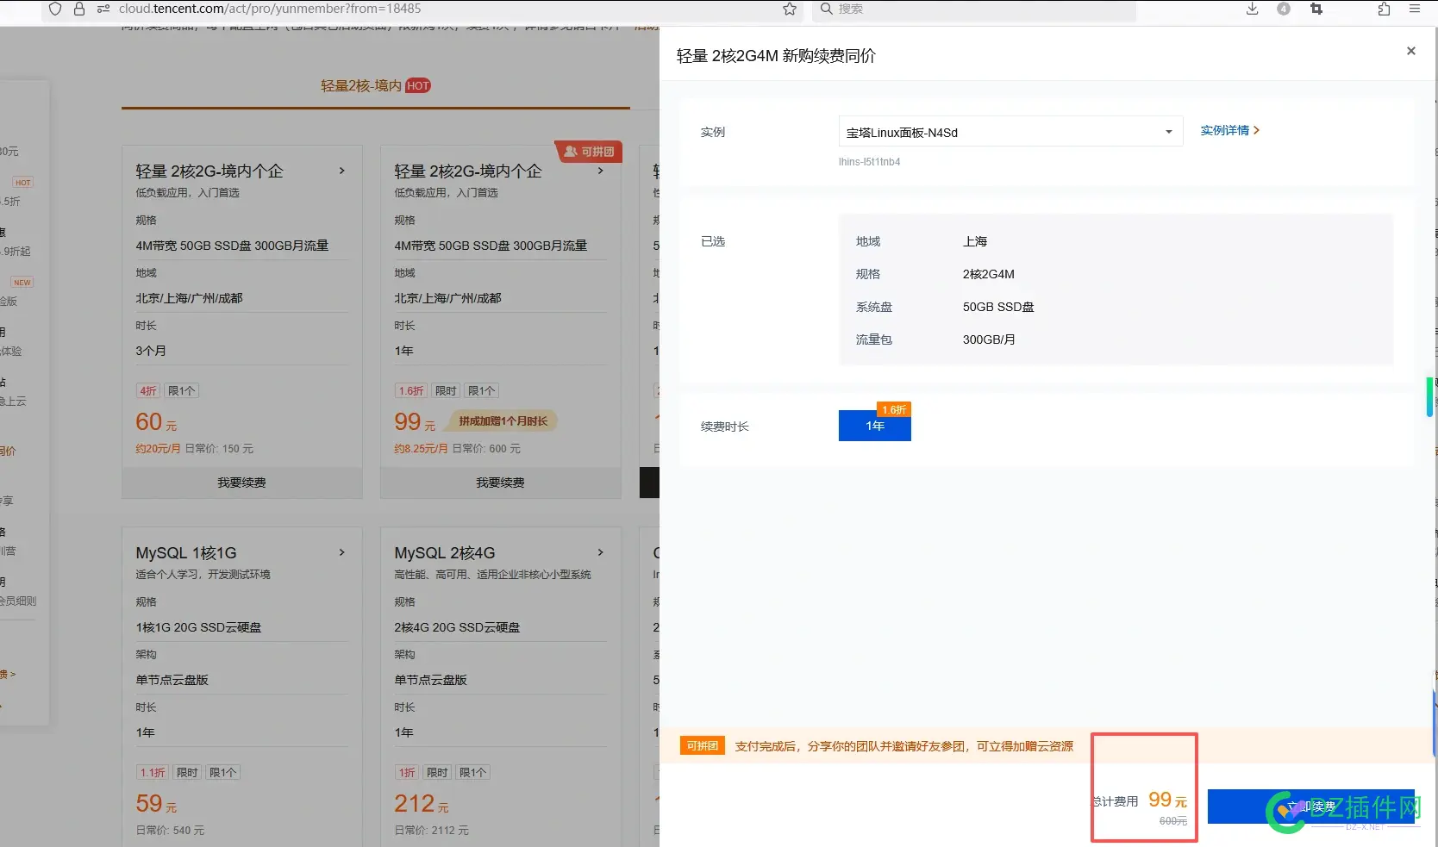The width and height of the screenshot is (1438, 847).
Task: Click the 北京/上海/广州/成都 text on the 3个月 card
Action: pyautogui.click(x=189, y=298)
